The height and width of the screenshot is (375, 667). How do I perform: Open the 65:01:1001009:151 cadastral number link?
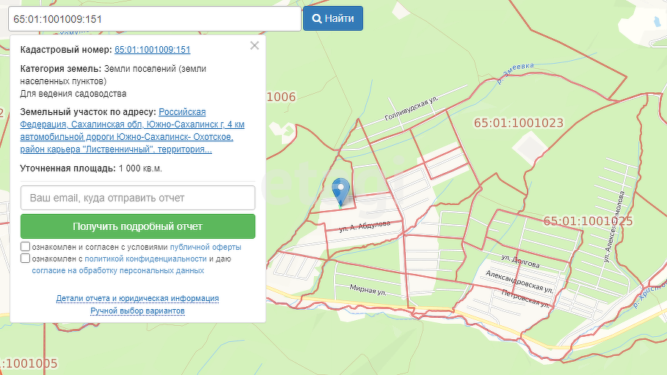(153, 50)
